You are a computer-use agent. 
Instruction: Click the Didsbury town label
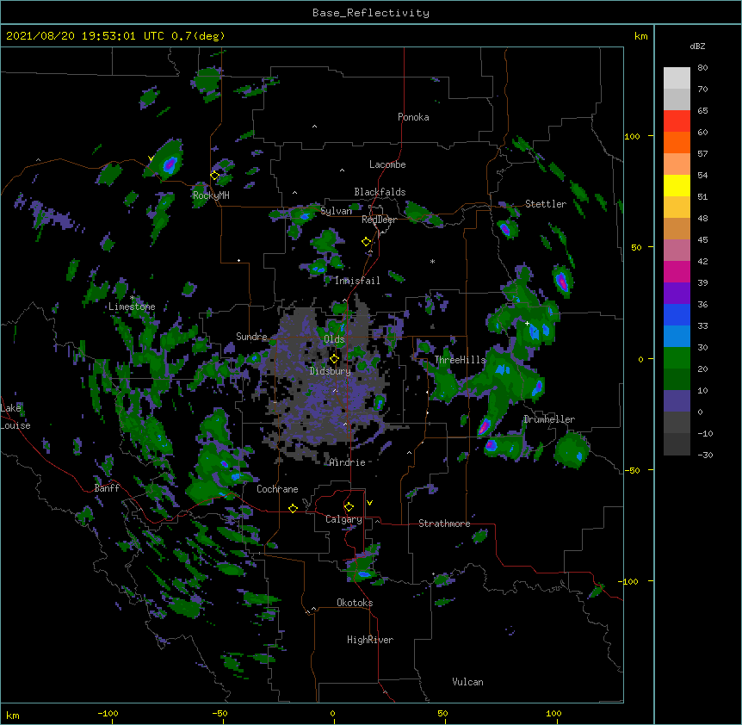point(331,371)
